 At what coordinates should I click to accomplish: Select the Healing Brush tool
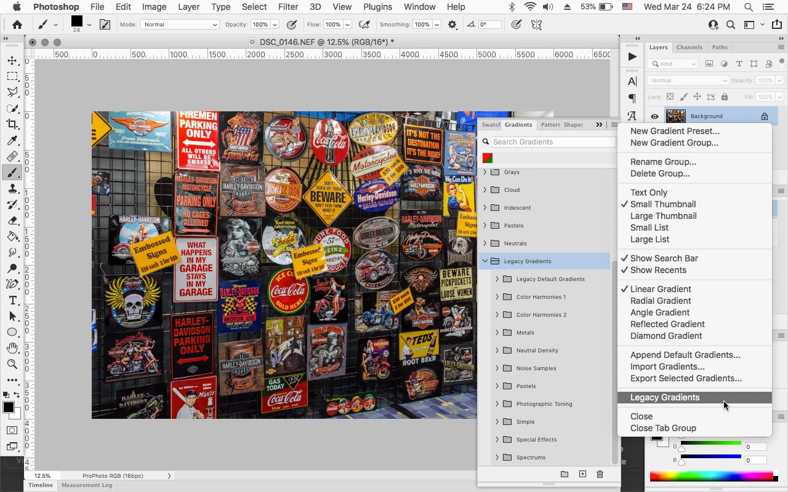tap(12, 156)
